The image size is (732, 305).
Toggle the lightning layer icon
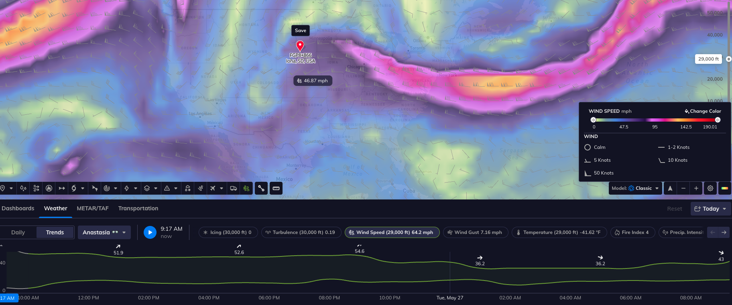pyautogui.click(x=127, y=188)
